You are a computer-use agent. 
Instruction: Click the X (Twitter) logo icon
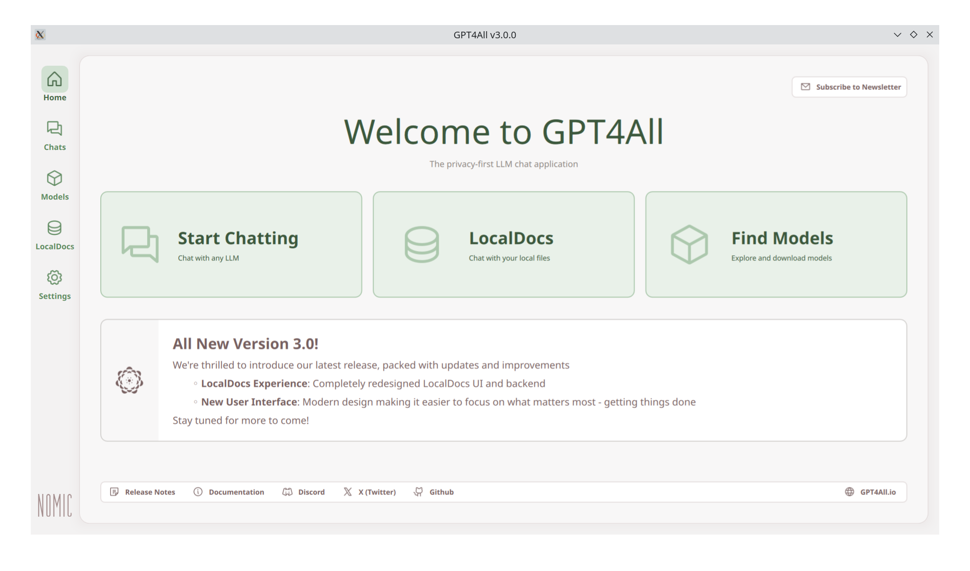[x=347, y=492]
